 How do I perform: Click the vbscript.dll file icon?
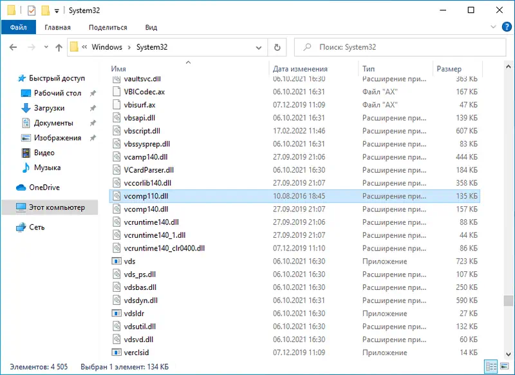coord(117,131)
